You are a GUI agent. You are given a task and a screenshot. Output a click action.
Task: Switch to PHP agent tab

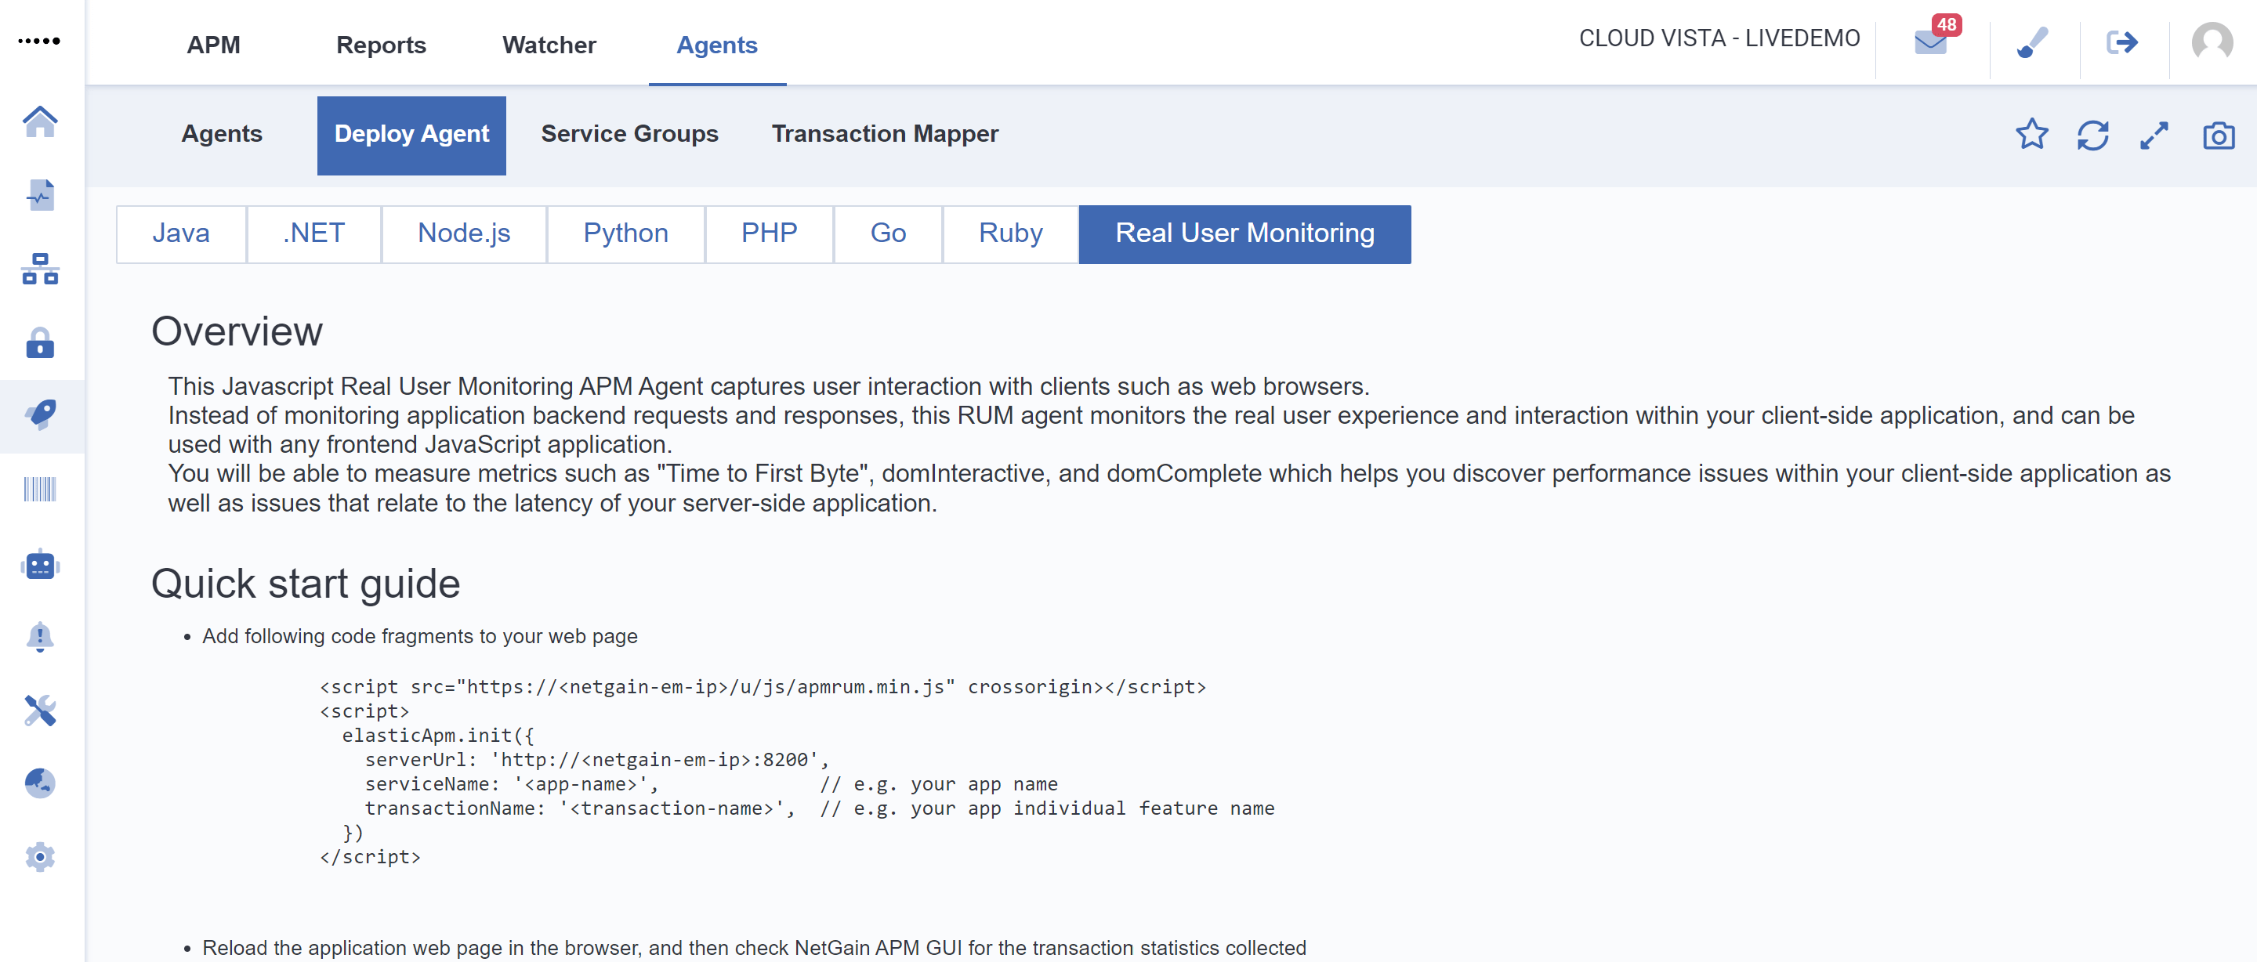click(x=766, y=233)
